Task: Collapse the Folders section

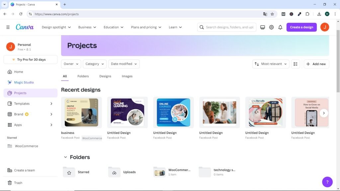Action: point(65,157)
